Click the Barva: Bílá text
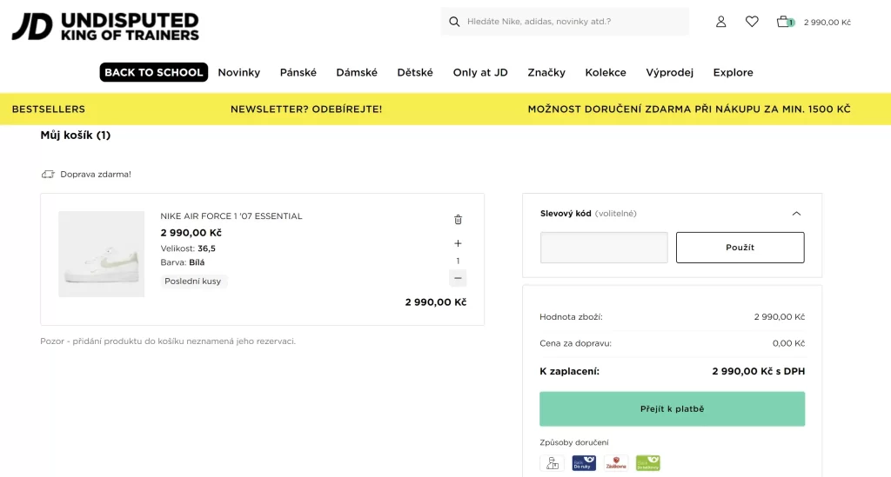The height and width of the screenshot is (477, 891). [x=183, y=262]
